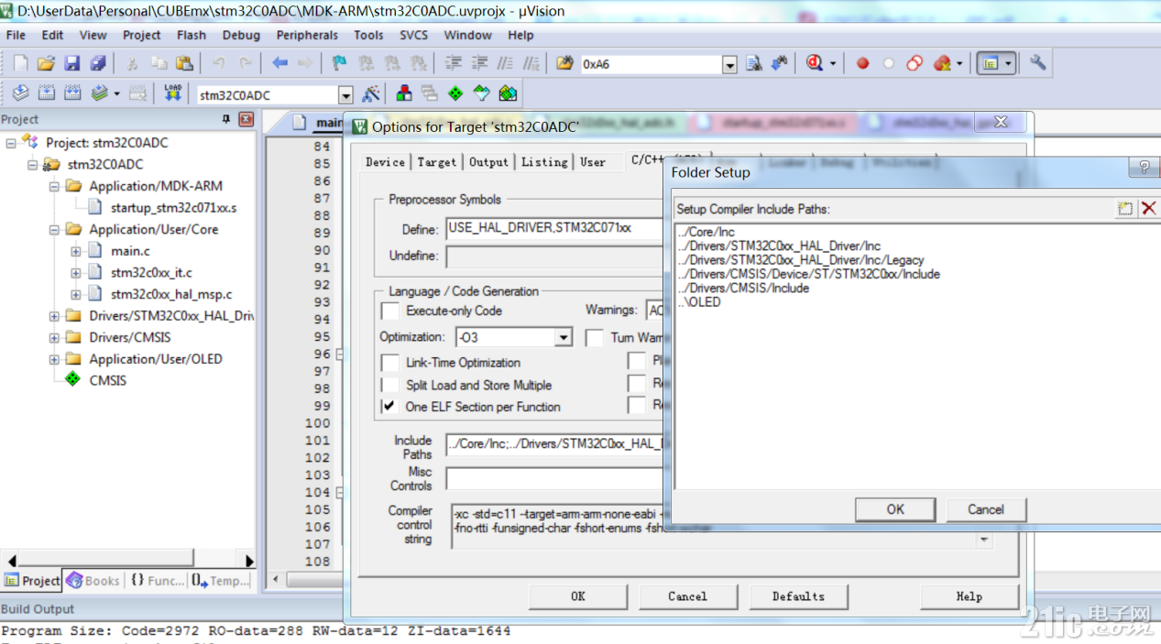Expand the stm32c0xx_it.c node
This screenshot has height=644, width=1161.
click(76, 272)
